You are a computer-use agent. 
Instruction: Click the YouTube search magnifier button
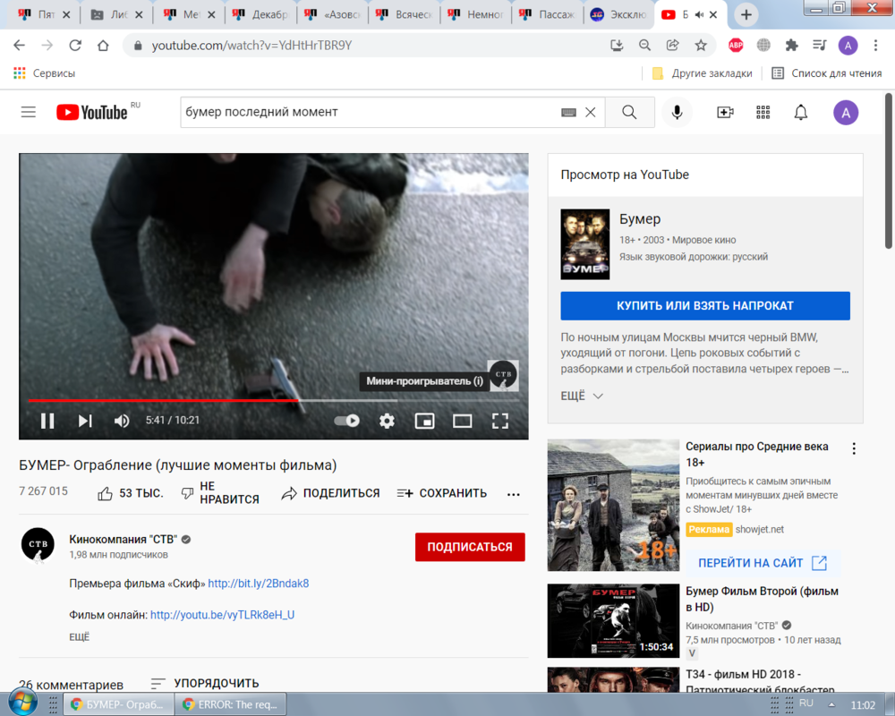pyautogui.click(x=629, y=113)
